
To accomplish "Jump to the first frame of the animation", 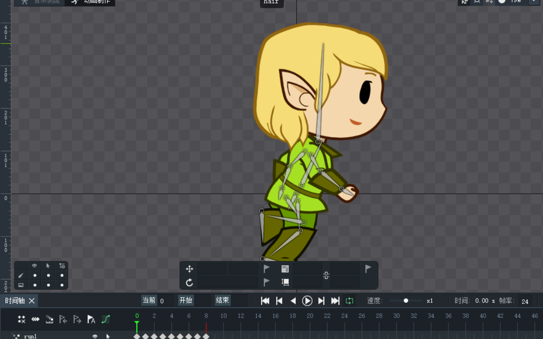I will (265, 301).
